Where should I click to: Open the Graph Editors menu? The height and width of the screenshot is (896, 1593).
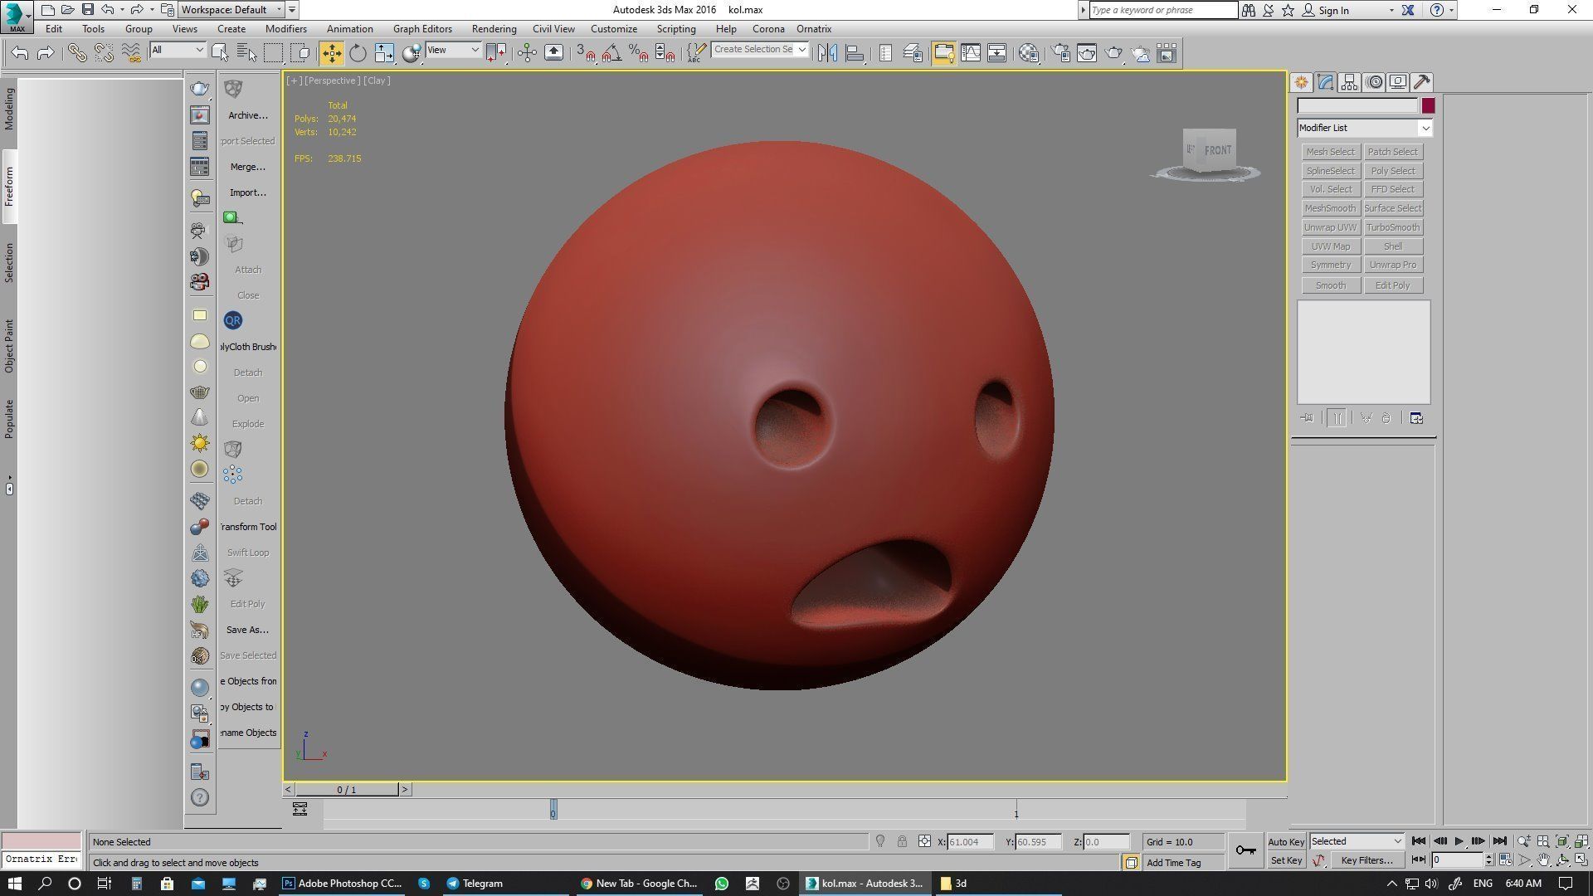pyautogui.click(x=422, y=29)
